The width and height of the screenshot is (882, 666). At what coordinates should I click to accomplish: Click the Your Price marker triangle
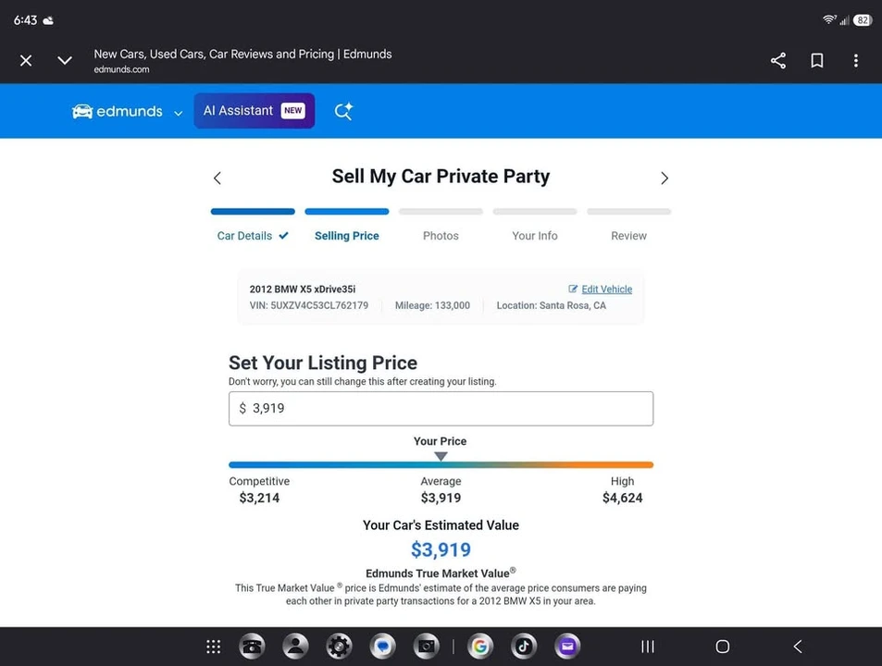coord(441,456)
